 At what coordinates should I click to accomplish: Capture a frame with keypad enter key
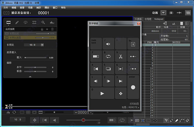[133, 87]
